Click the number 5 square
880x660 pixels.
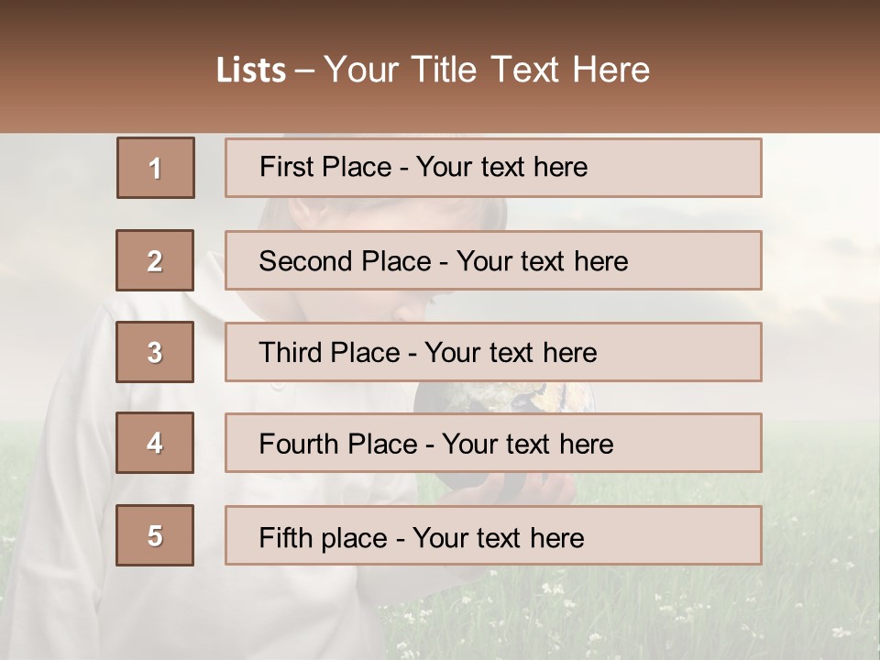155,535
